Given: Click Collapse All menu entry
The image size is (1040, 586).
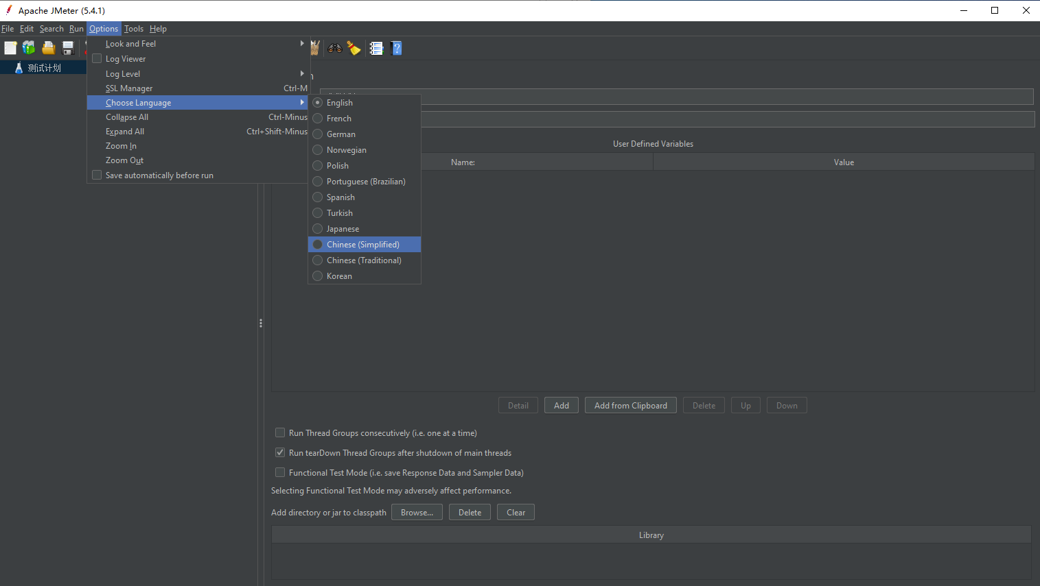Looking at the screenshot, I should pos(198,117).
